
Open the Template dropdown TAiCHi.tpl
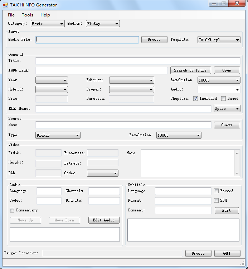tap(219, 40)
